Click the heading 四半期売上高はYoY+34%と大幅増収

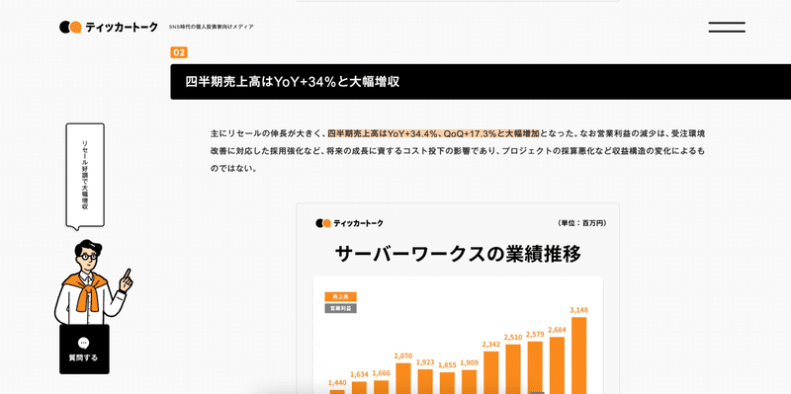click(292, 82)
